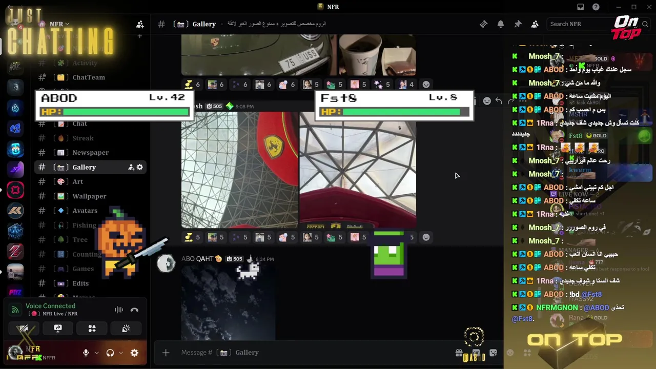Screen dimensions: 656x369
Task: Open the soundboard
Action: click(126, 329)
